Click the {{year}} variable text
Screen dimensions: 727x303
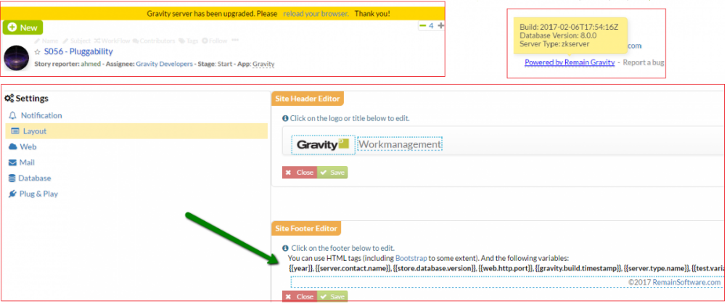pos(300,267)
